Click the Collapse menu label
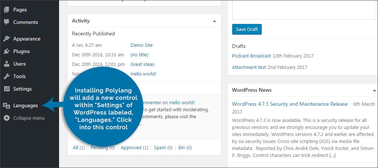Image resolution: width=378 pixels, height=168 pixels. (x=29, y=118)
